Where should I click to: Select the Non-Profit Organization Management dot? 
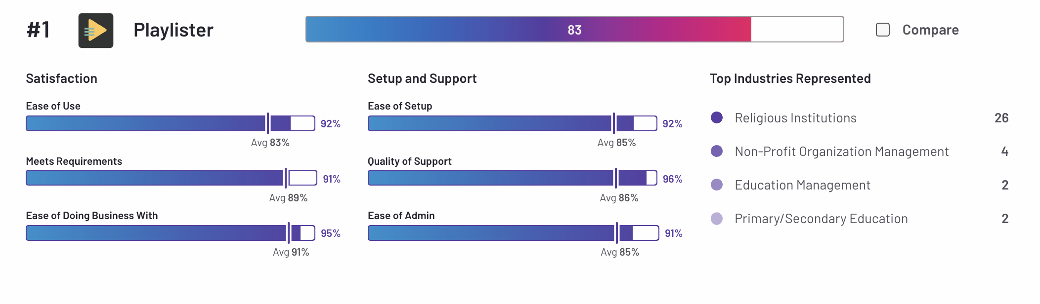point(717,151)
